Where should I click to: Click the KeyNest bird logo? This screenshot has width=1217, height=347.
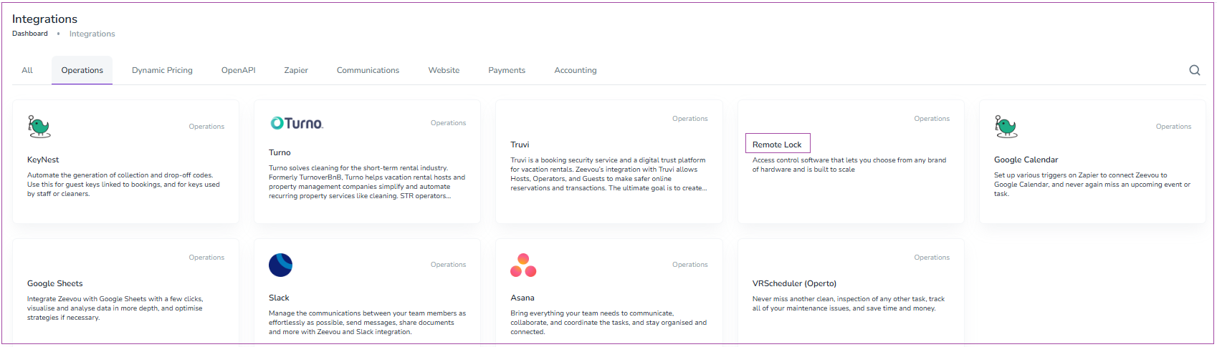pos(39,127)
